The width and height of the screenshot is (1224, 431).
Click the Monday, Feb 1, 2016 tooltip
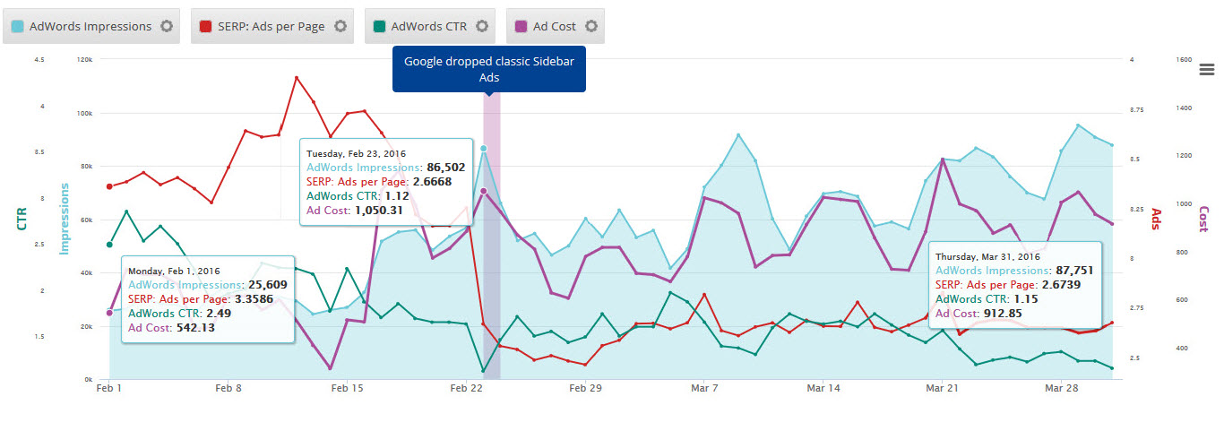[x=207, y=298]
